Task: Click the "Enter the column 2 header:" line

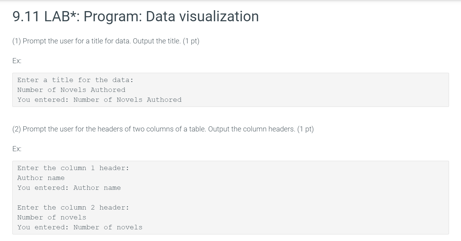Action: 73,207
